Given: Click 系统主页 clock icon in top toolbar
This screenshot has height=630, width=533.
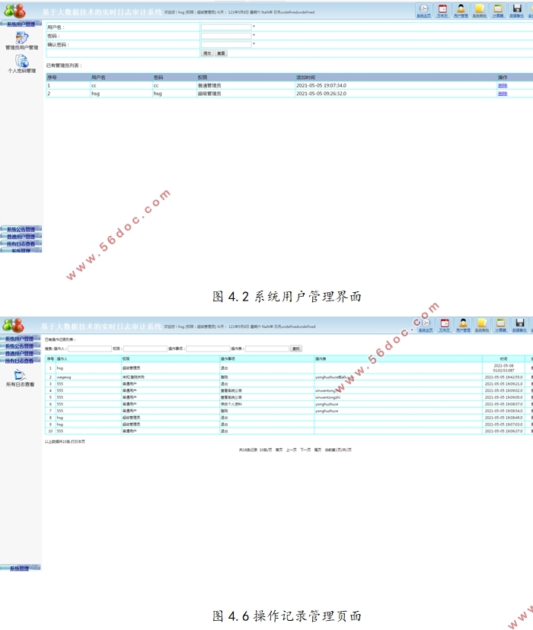Looking at the screenshot, I should tap(424, 9).
